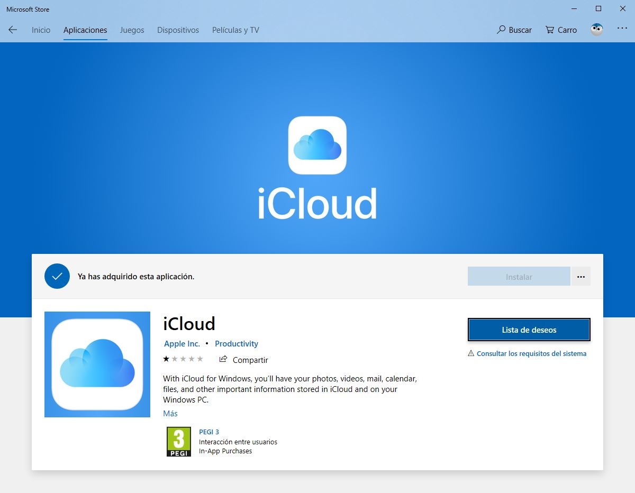Close the Microsoft Store window
The height and width of the screenshot is (493, 635).
[x=623, y=8]
